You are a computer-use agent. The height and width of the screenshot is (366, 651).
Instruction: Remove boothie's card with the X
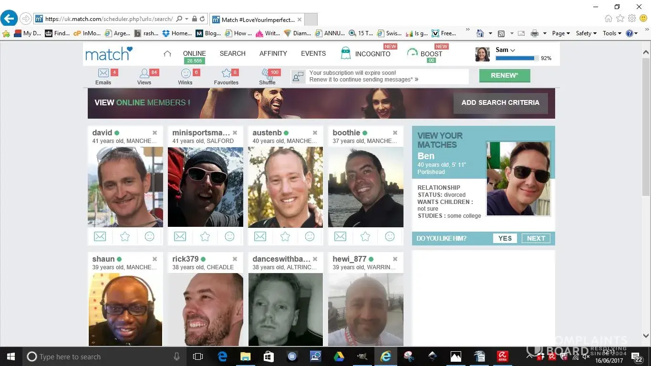[x=395, y=133]
